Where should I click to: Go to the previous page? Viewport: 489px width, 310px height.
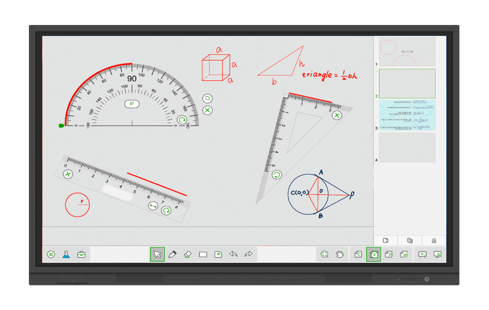(358, 254)
